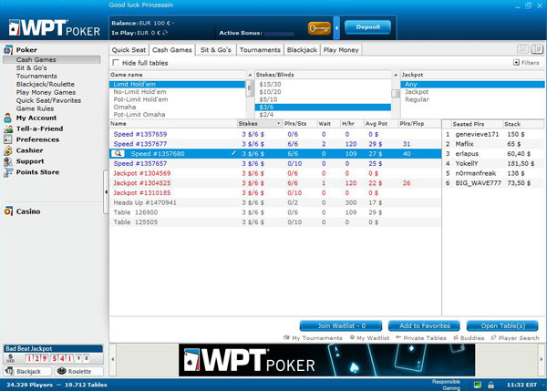Click the magnifier icon on Speed #1357680 row

tap(118, 153)
